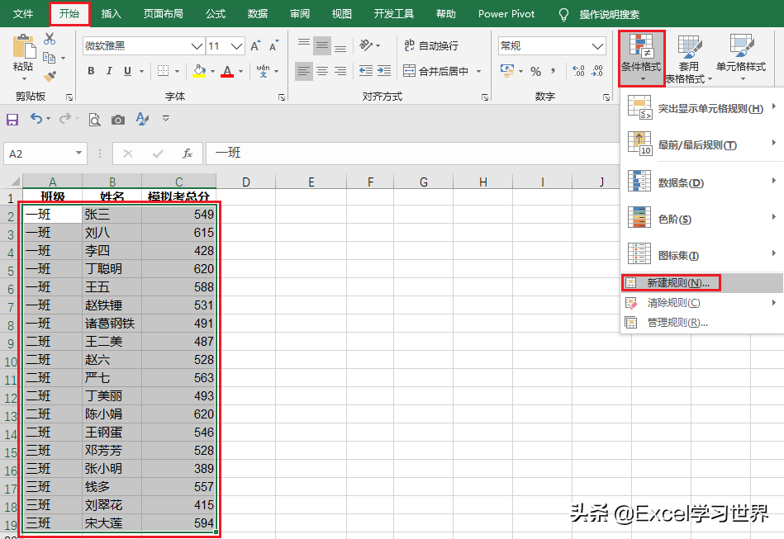Toggle align text right
This screenshot has width=784, height=539.
coord(340,71)
